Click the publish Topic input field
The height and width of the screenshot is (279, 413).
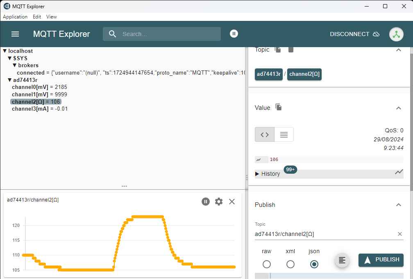[325, 234]
